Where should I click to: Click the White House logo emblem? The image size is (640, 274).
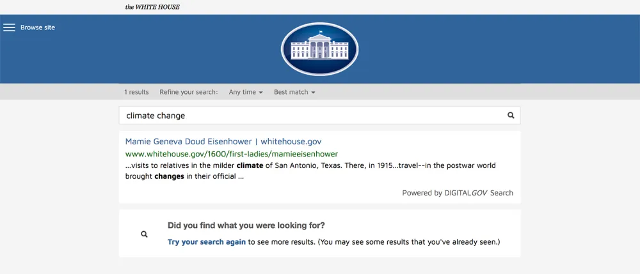click(319, 49)
